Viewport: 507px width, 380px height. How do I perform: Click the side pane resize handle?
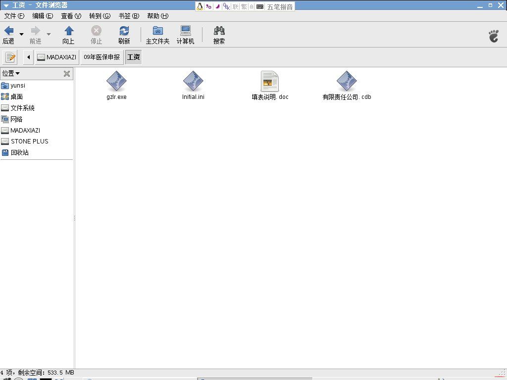tap(74, 218)
